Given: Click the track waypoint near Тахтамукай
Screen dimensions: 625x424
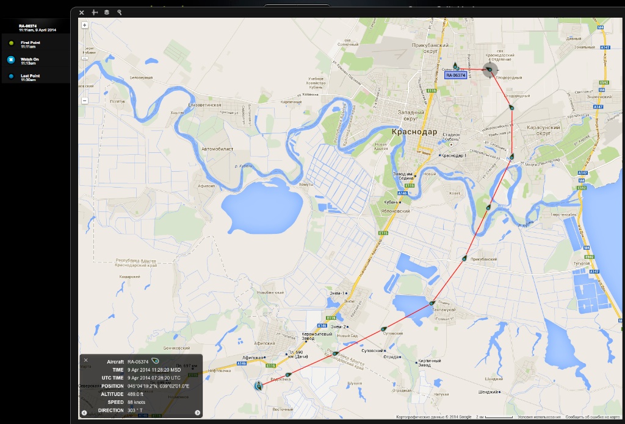Looking at the screenshot, I should pyautogui.click(x=432, y=303).
